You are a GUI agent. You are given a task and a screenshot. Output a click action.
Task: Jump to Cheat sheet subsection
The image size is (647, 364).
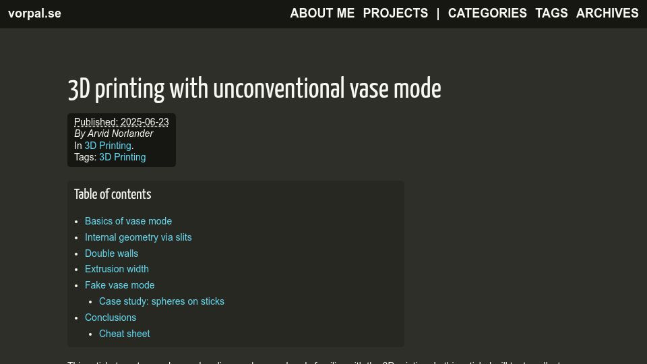(125, 334)
